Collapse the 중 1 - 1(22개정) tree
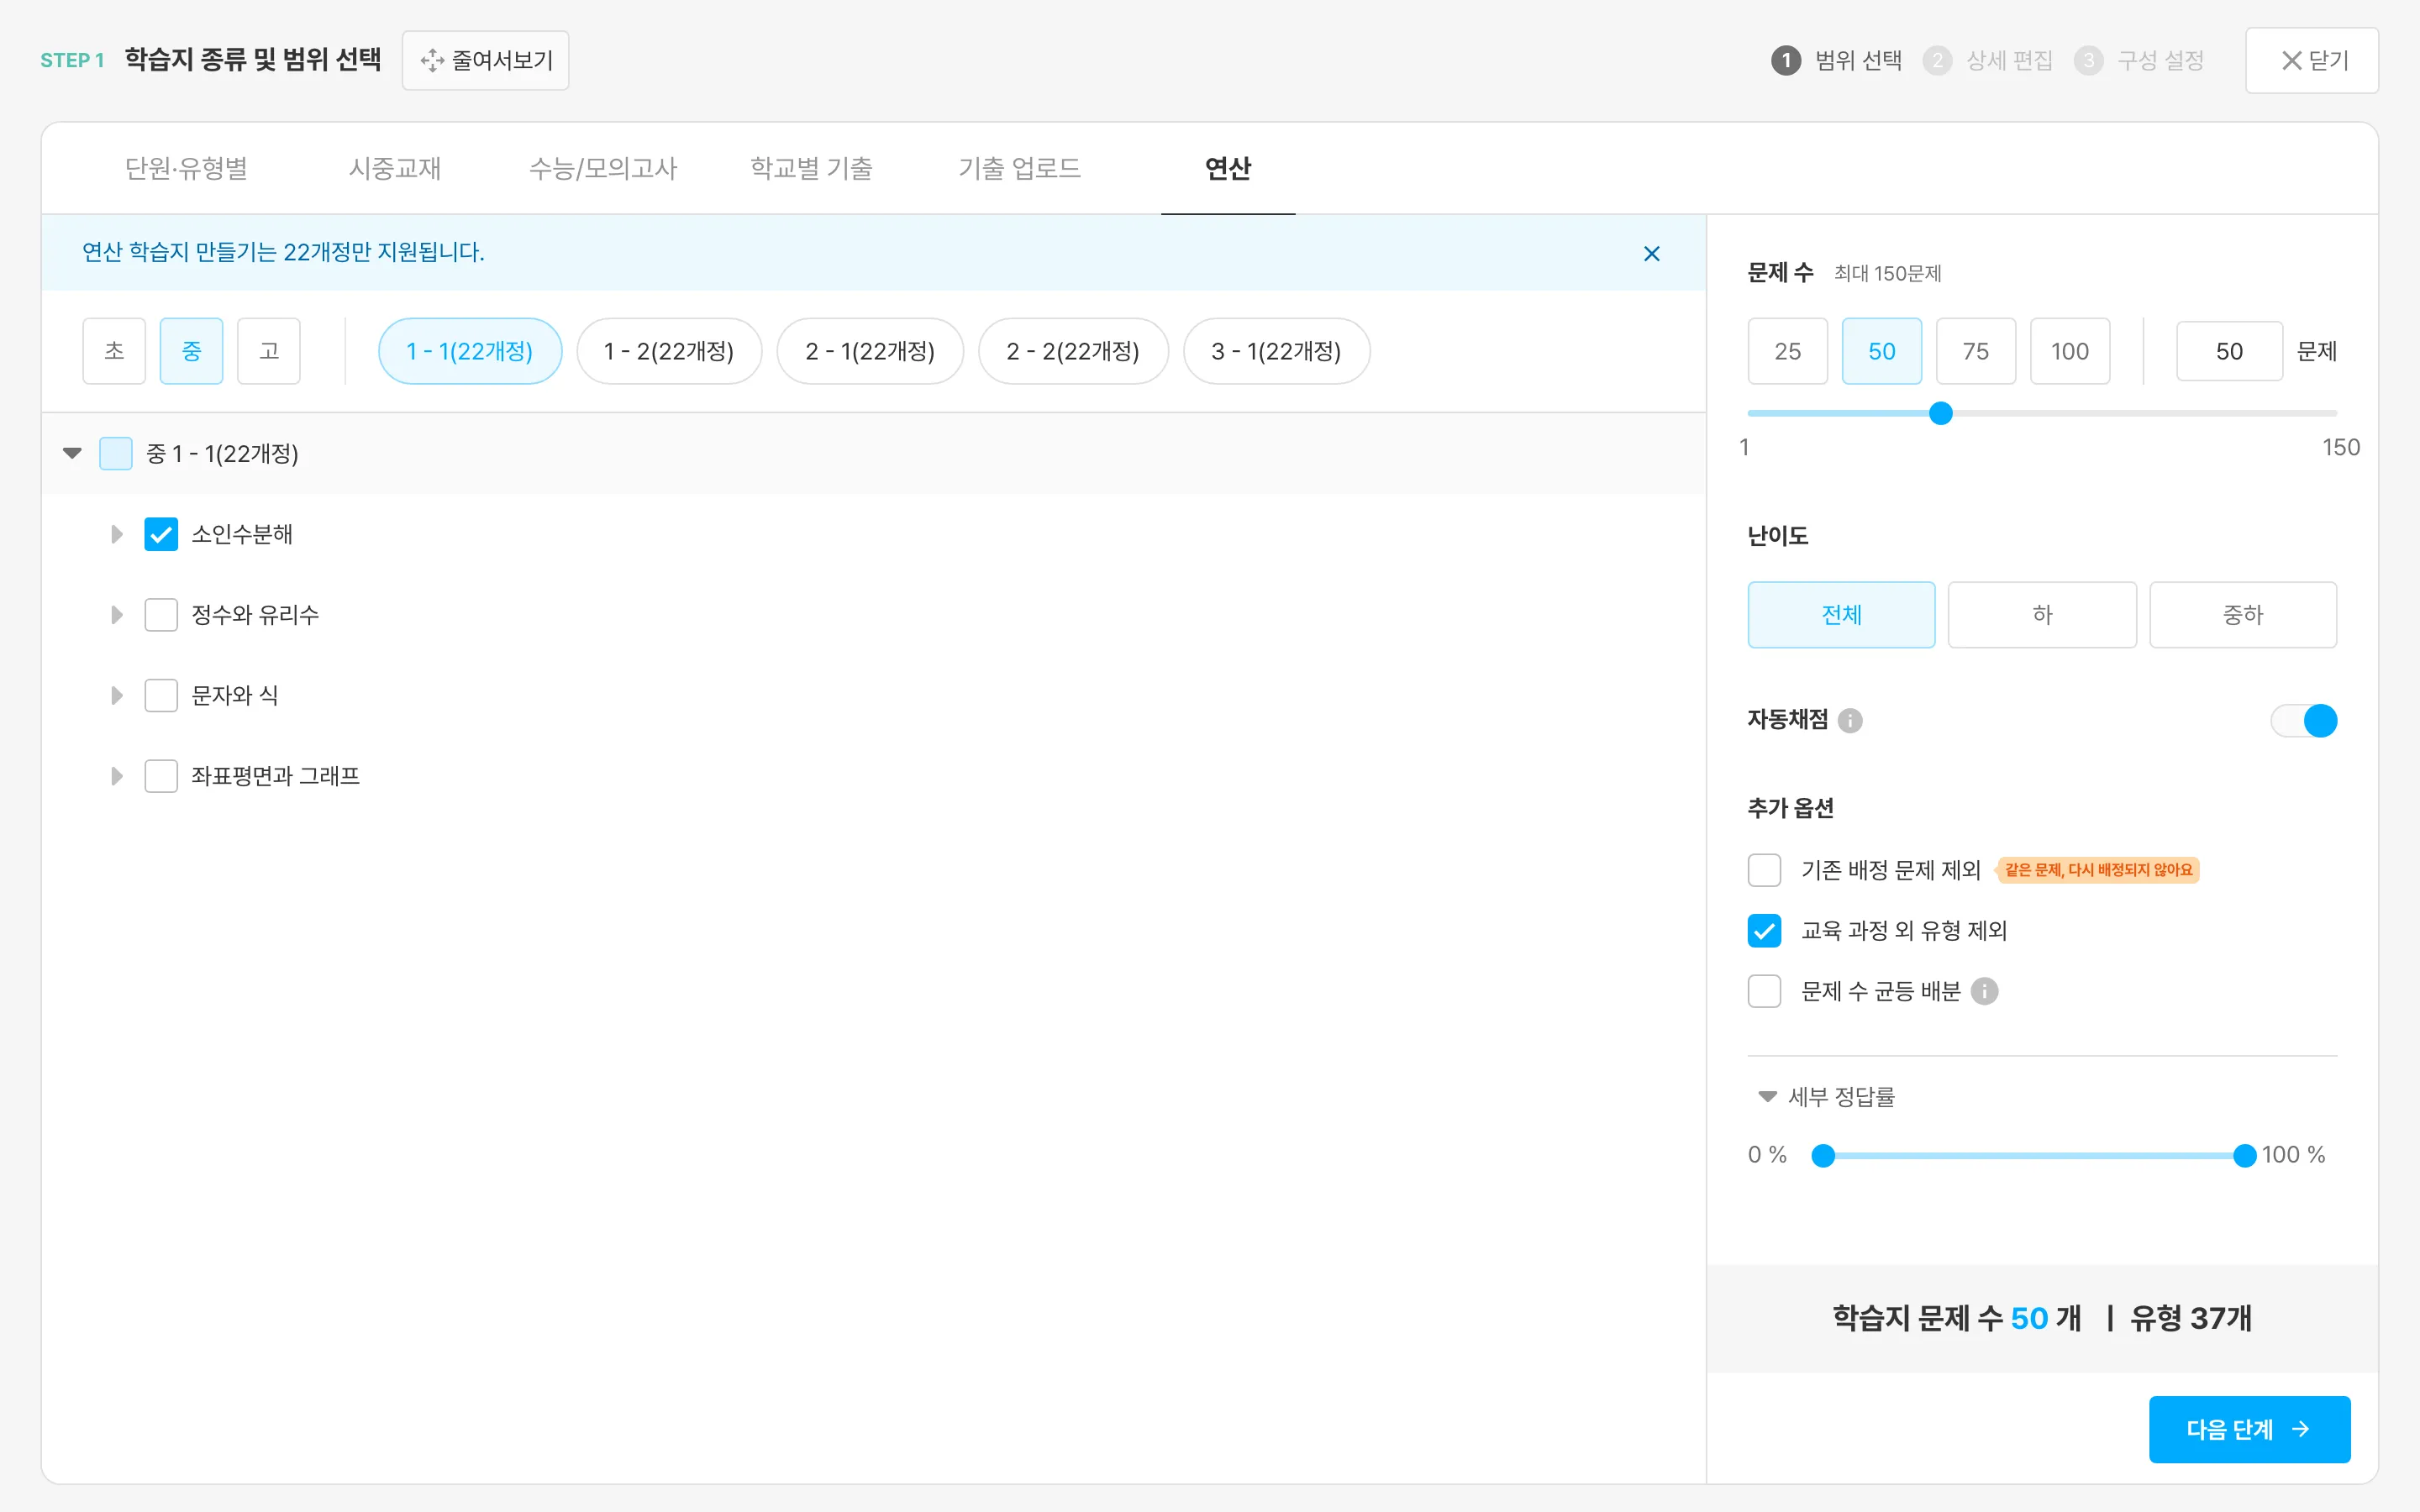Image resolution: width=2420 pixels, height=1512 pixels. [72, 454]
